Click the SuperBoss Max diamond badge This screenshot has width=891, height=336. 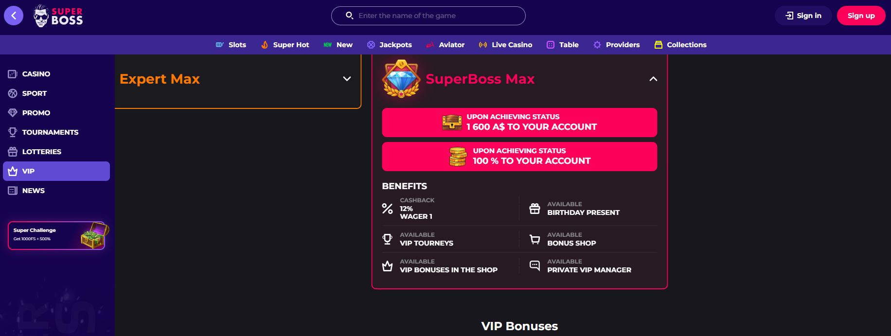point(401,79)
